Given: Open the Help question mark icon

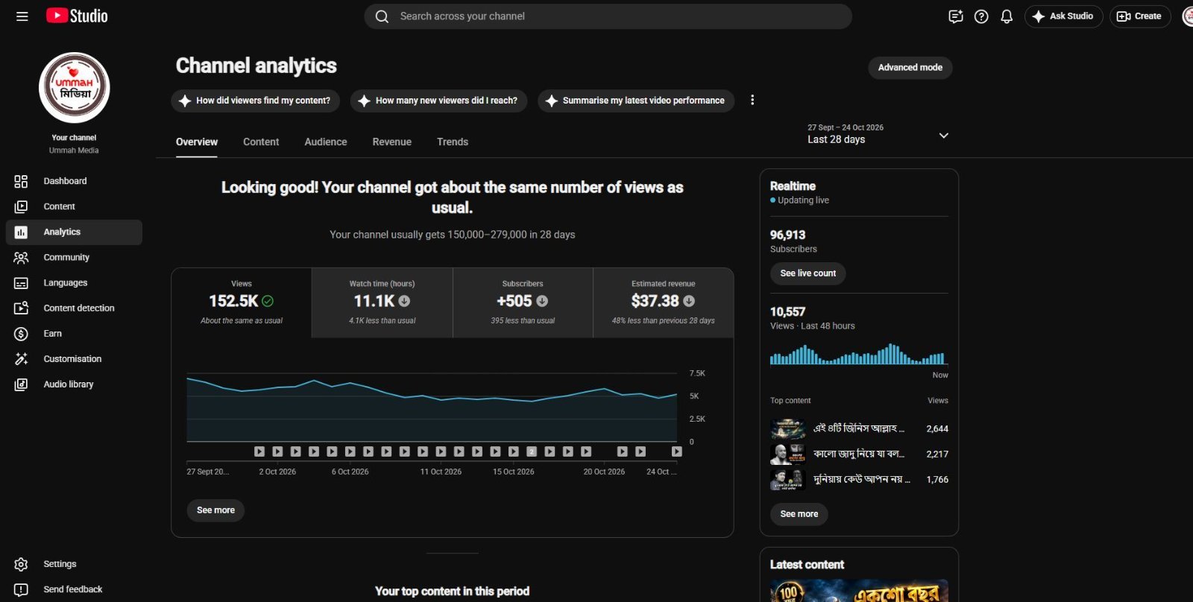Looking at the screenshot, I should [981, 16].
